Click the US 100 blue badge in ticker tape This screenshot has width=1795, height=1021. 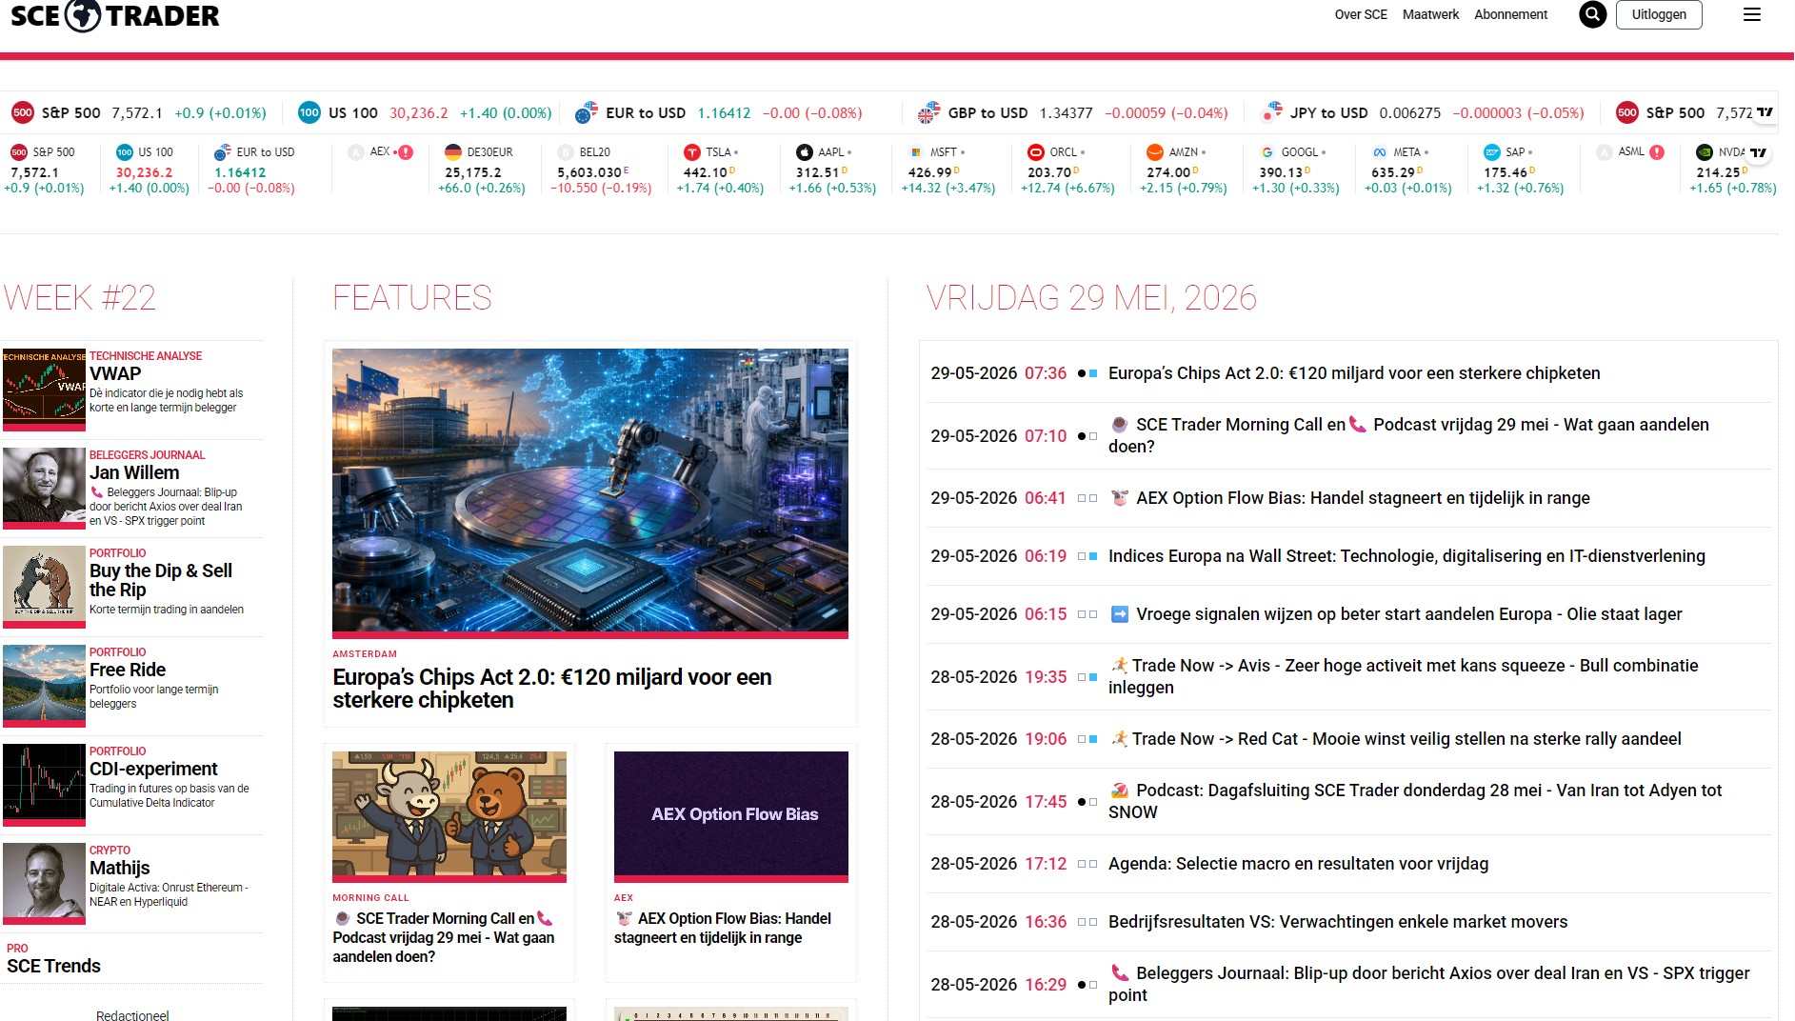[309, 112]
